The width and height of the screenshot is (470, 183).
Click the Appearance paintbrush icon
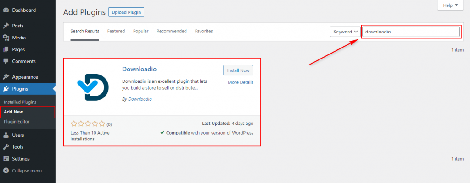pos(6,77)
